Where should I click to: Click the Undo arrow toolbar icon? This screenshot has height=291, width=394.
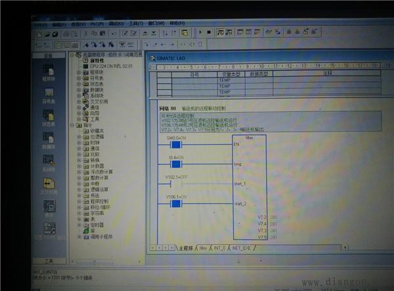(x=114, y=33)
